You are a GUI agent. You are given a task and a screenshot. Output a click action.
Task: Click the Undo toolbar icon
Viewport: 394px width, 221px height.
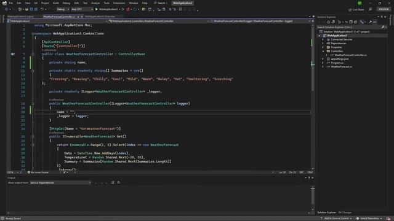click(x=42, y=9)
